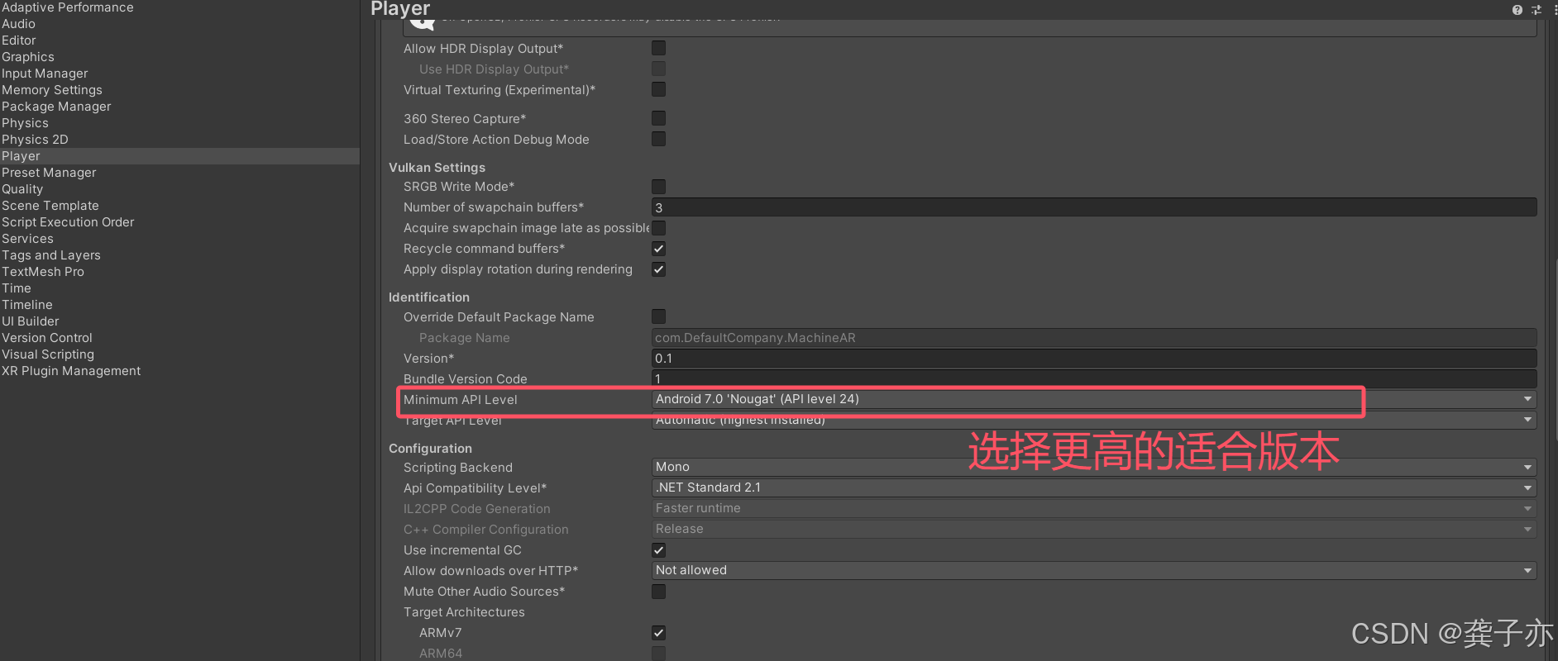Open XR Plugin Management category

(71, 371)
